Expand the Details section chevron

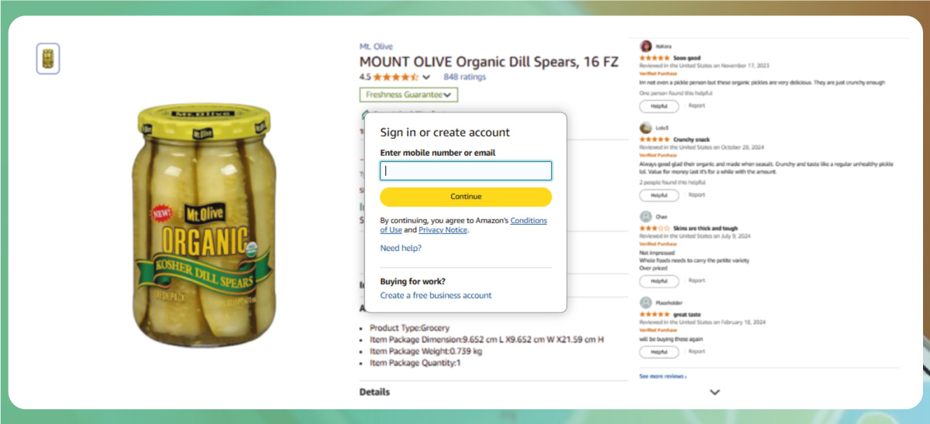[715, 392]
